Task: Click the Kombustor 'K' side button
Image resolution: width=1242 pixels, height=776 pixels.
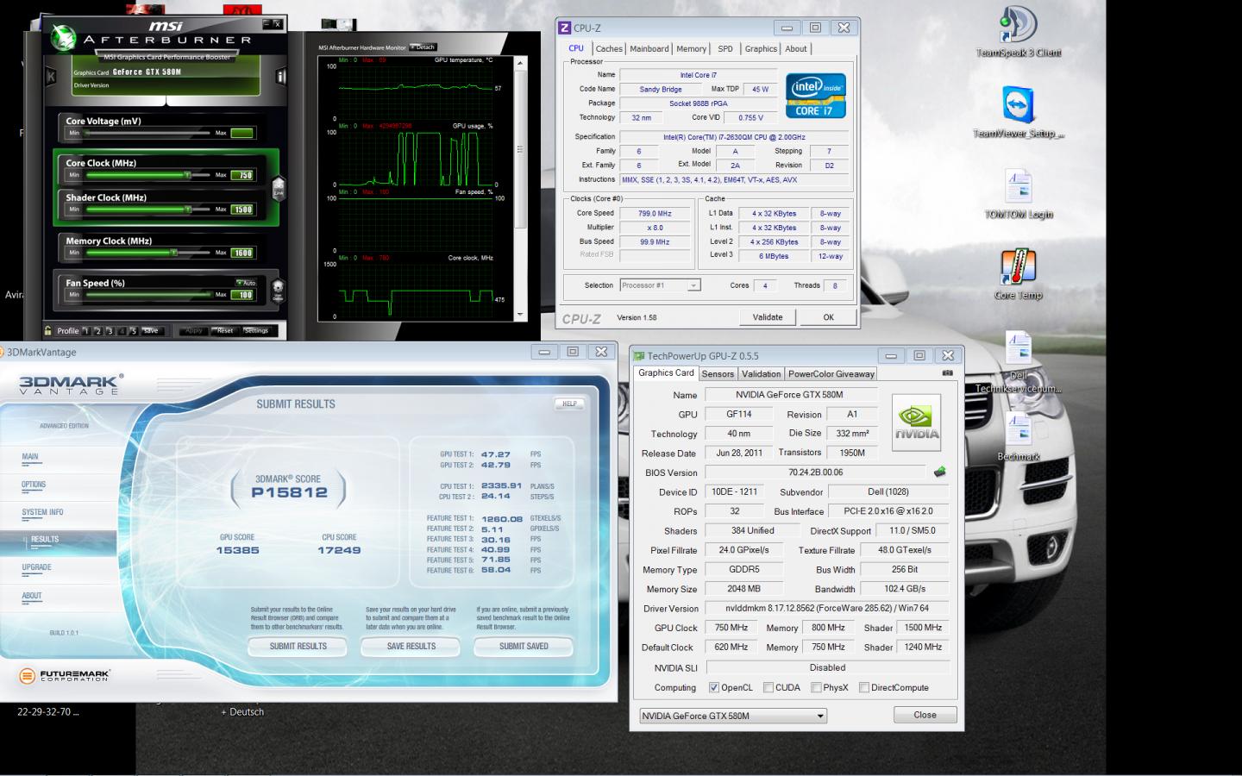Action: point(51,77)
